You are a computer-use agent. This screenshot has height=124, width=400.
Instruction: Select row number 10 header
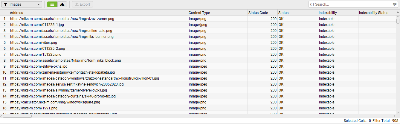[4, 72]
